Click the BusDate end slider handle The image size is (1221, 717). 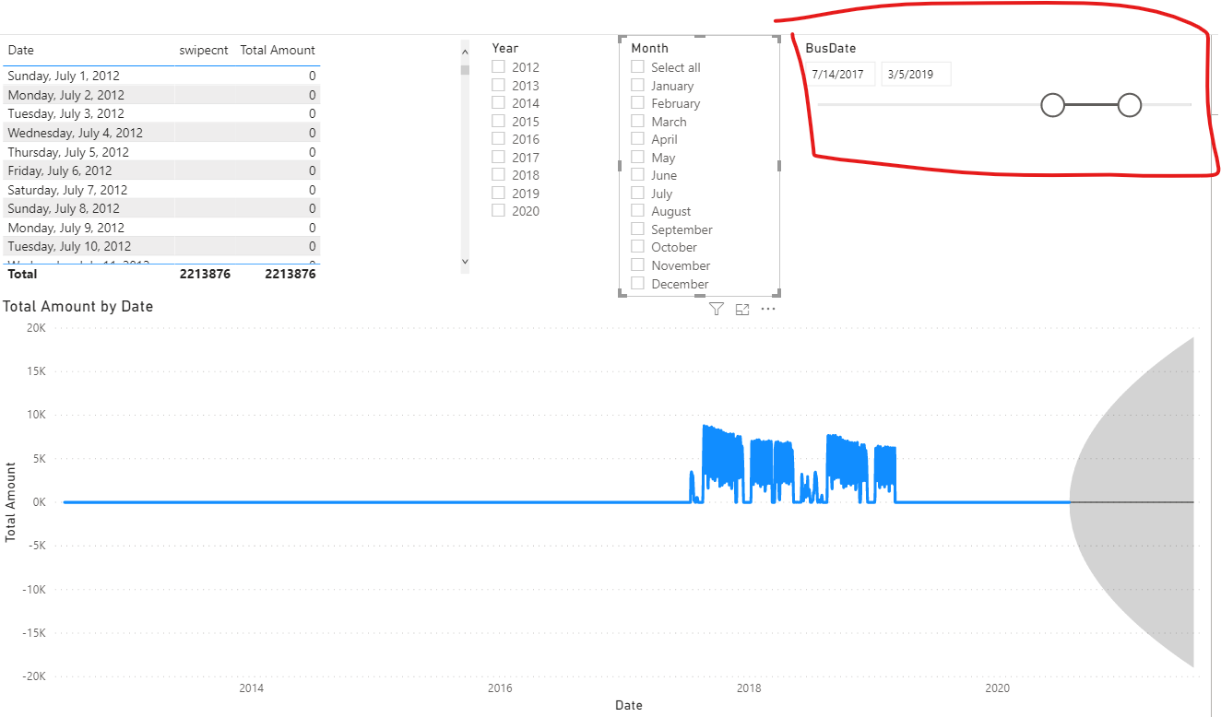pyautogui.click(x=1130, y=105)
